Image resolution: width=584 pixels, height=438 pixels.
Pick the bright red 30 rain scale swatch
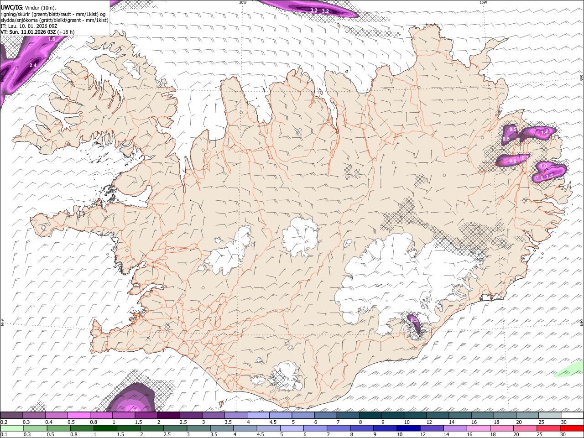click(572, 428)
